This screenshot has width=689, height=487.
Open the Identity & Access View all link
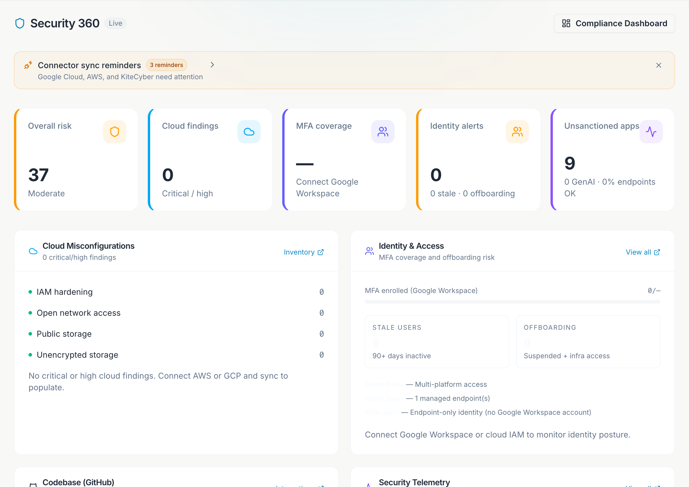643,252
